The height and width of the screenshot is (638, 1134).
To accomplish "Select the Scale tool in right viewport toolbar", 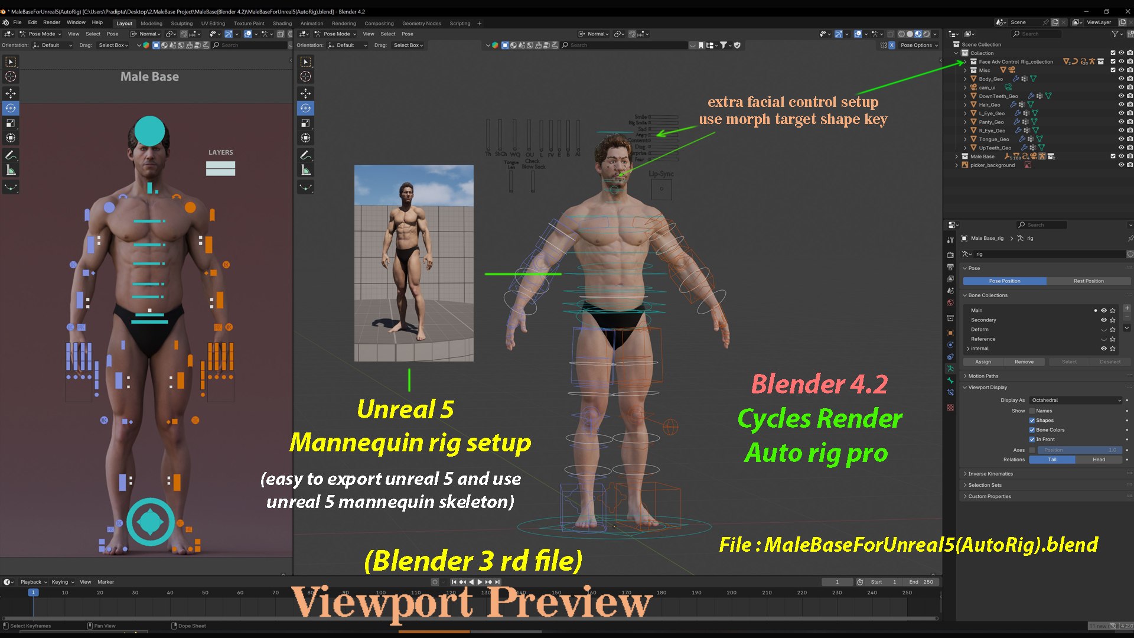I will (x=305, y=123).
